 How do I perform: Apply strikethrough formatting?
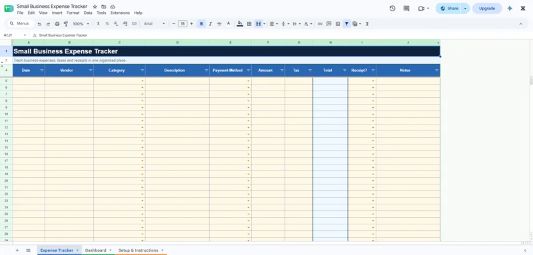coord(219,24)
